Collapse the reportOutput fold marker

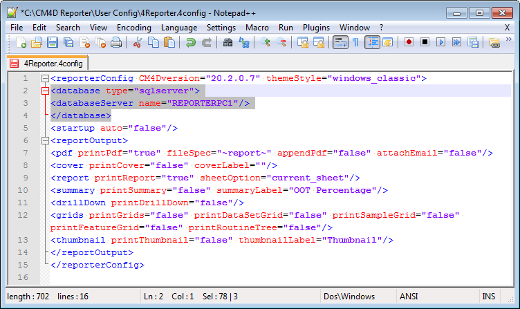[46, 141]
